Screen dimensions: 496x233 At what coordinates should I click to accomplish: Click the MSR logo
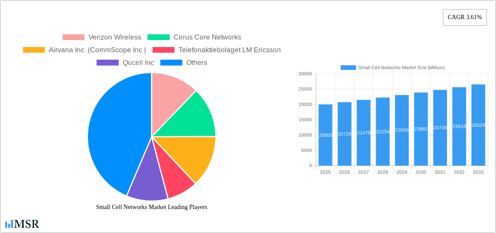point(22,224)
